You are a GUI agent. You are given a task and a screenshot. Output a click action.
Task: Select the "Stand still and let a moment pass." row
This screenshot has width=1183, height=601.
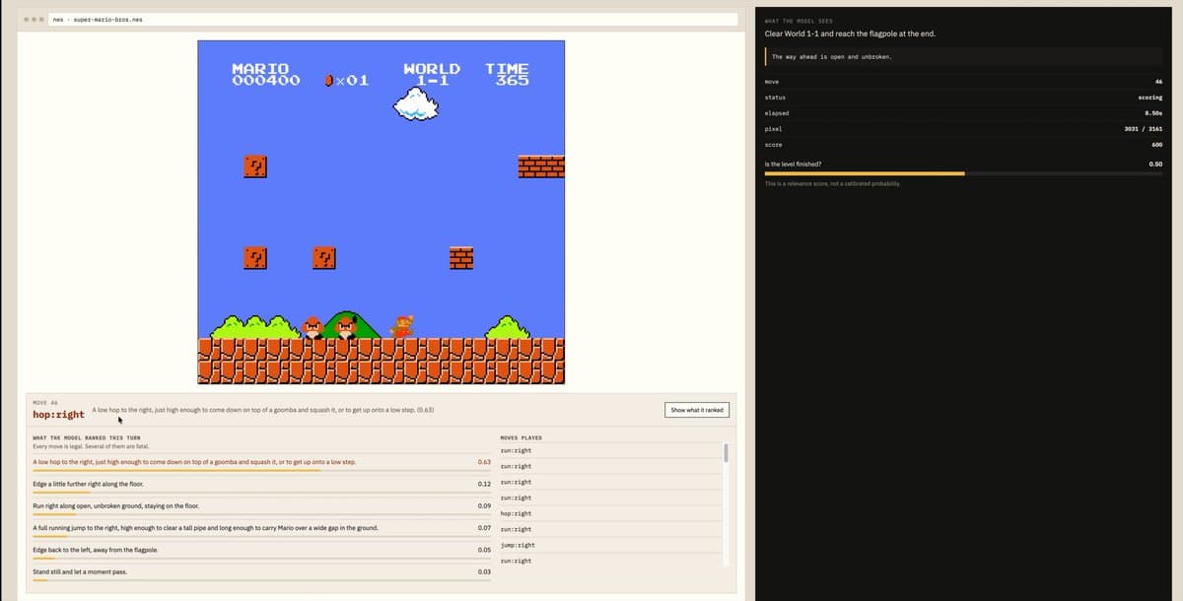tap(263, 571)
